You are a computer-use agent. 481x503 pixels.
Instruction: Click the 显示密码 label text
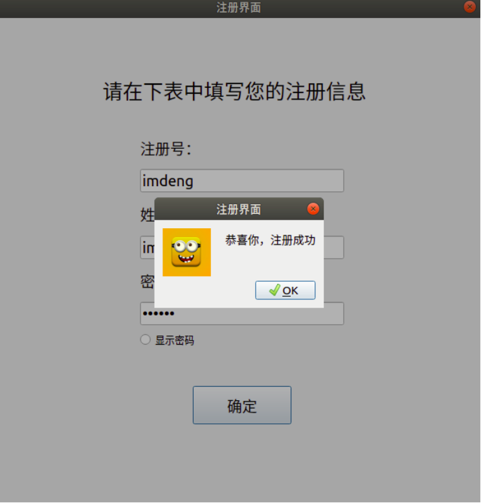(175, 340)
